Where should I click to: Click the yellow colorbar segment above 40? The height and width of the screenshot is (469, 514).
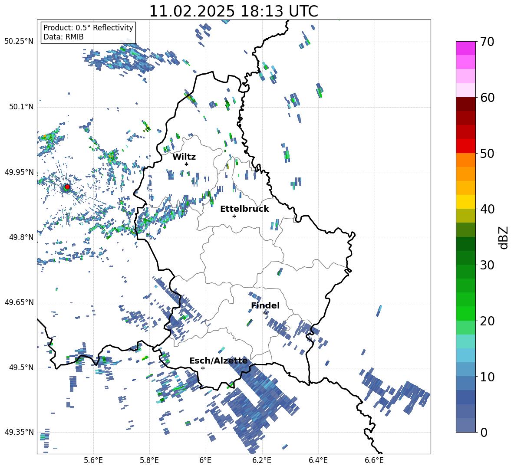465,202
